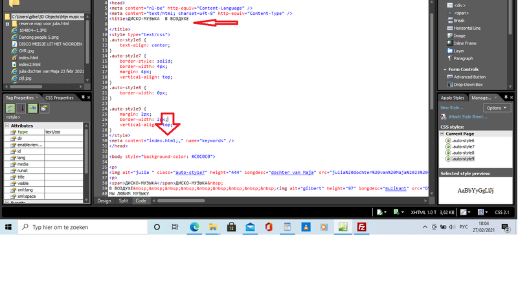Collapse the Form Controls section
518x291 pixels.
pos(443,69)
